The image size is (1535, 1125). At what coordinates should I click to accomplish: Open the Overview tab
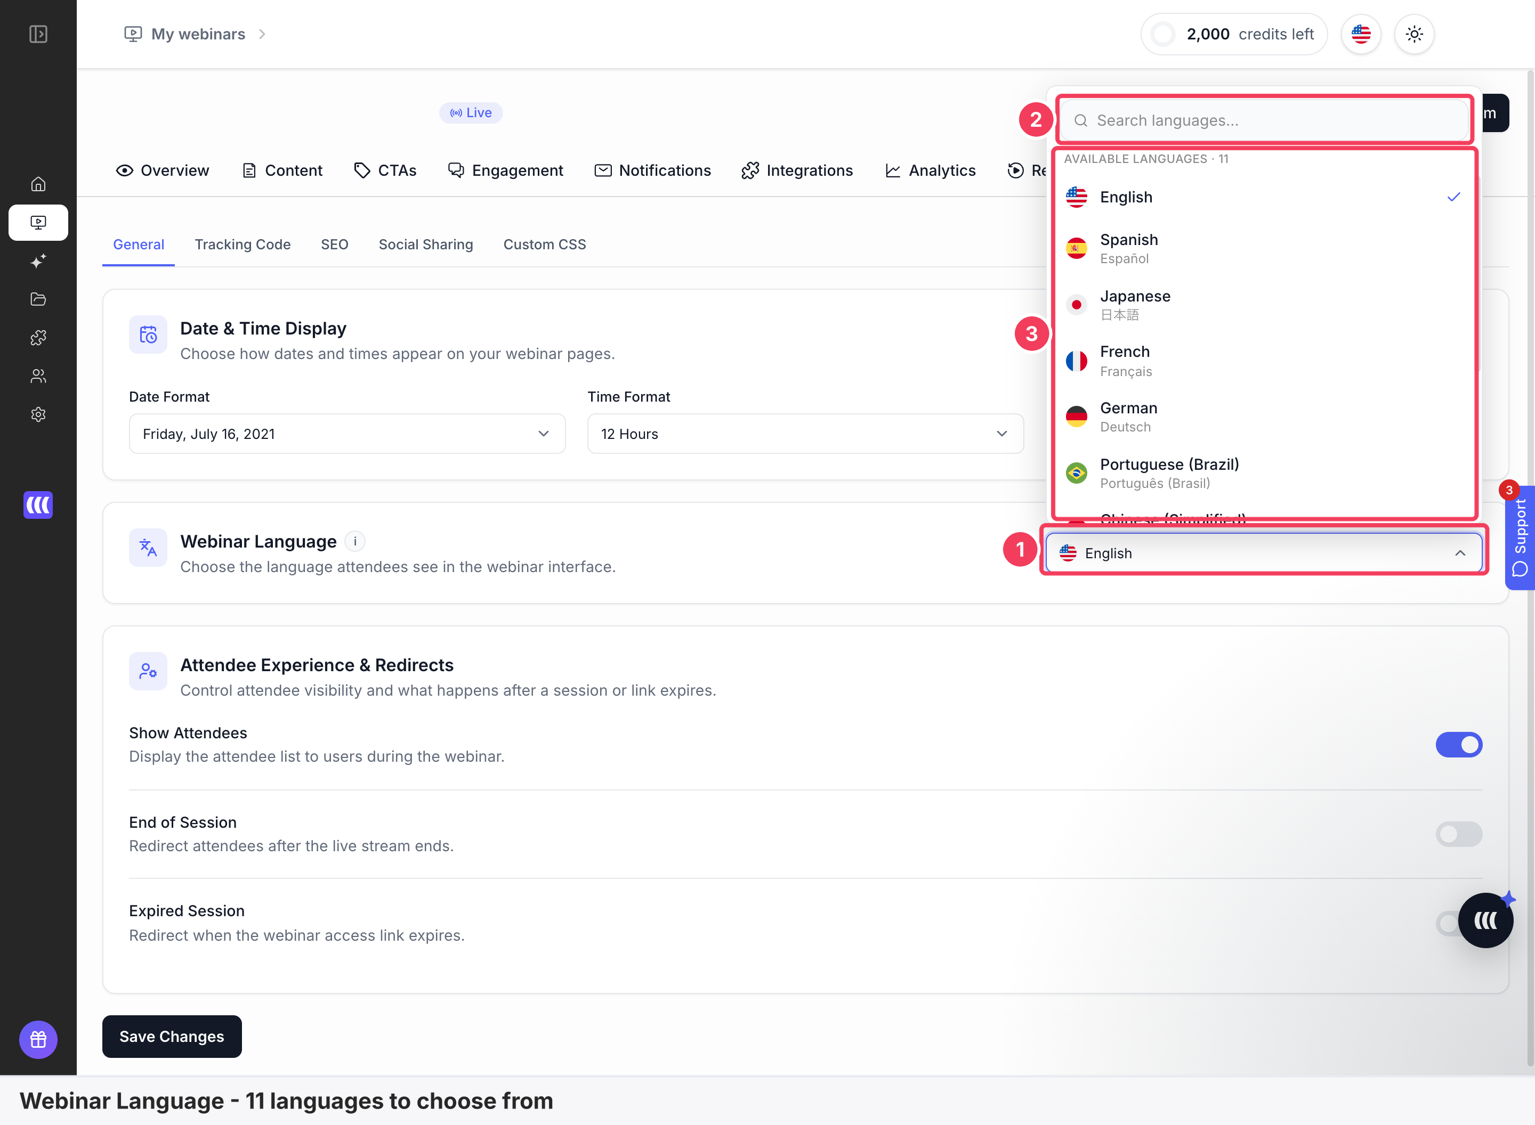[162, 170]
